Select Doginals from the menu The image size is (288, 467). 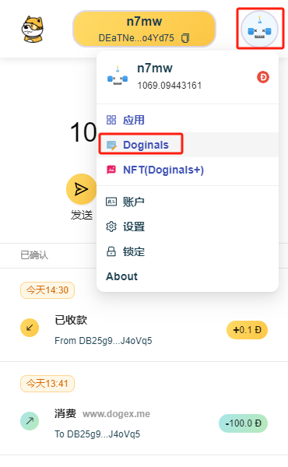click(x=188, y=145)
